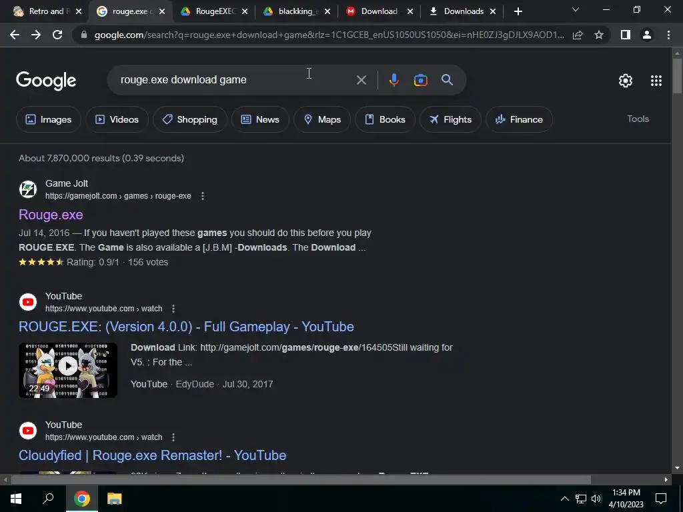Open Google quick settings gear
The height and width of the screenshot is (512, 683).
tap(626, 81)
